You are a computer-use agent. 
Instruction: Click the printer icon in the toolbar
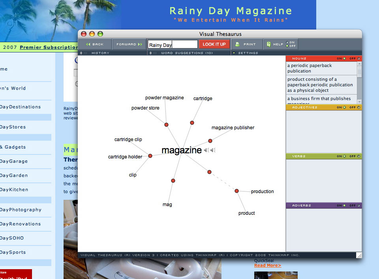[x=237, y=44]
